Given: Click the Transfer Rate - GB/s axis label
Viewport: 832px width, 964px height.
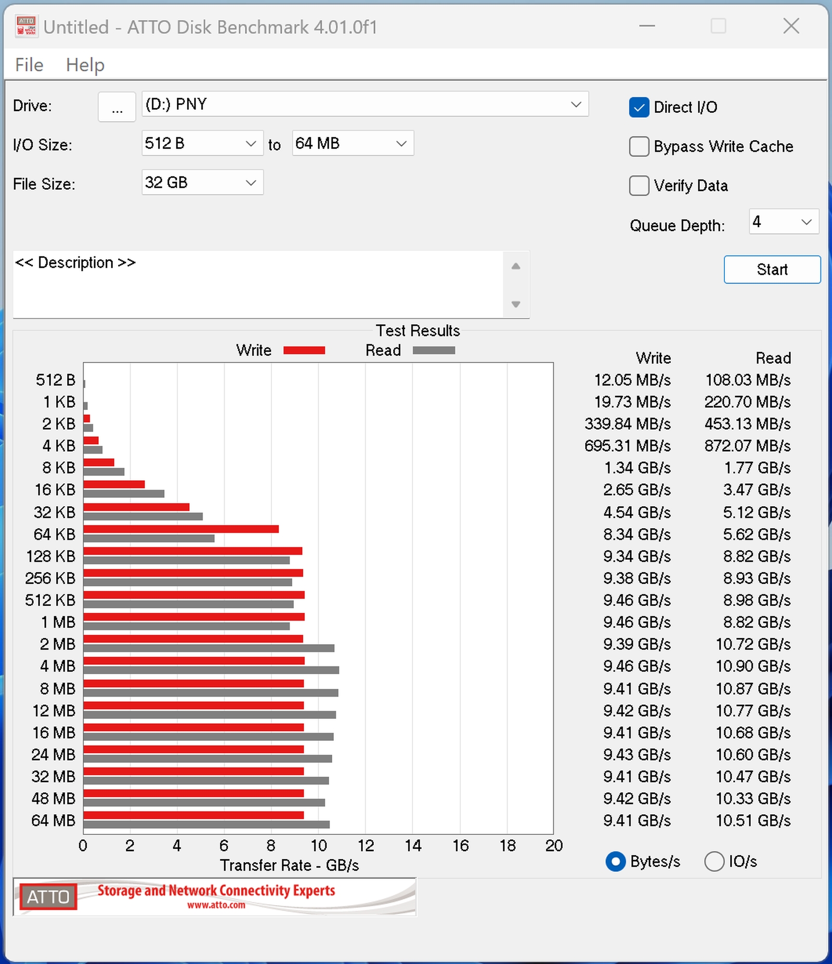Looking at the screenshot, I should click(x=290, y=865).
